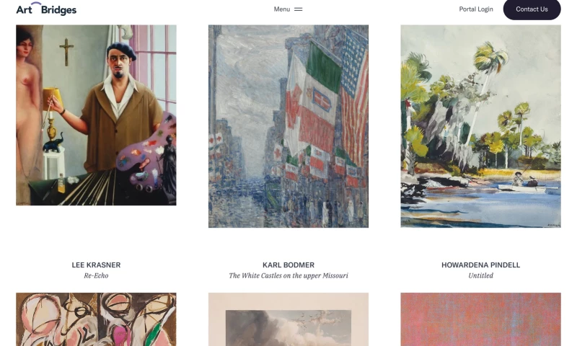Open the Howardena Pindell pink-red artwork thumbnail
Viewport: 577px width, 346px height.
click(x=480, y=319)
